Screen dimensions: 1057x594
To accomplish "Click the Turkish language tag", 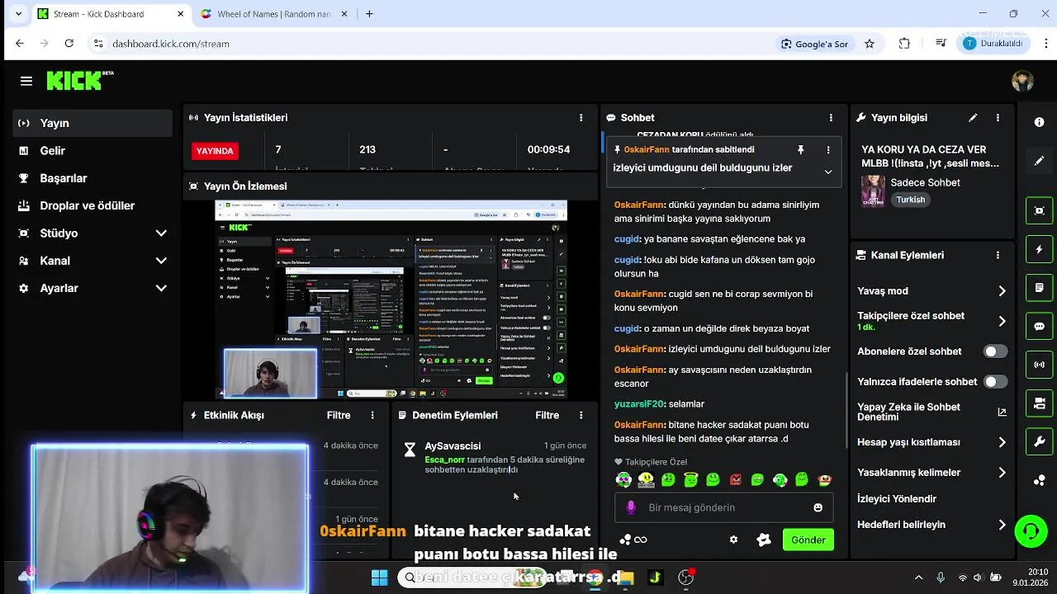I will pos(911,200).
